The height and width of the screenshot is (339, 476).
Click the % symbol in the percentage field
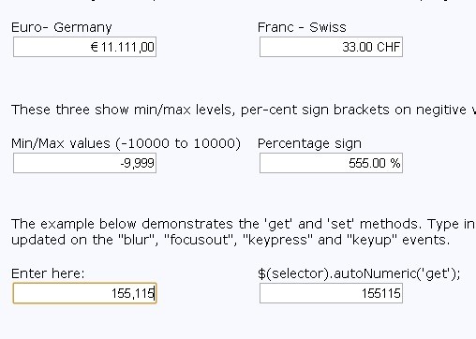coord(395,163)
